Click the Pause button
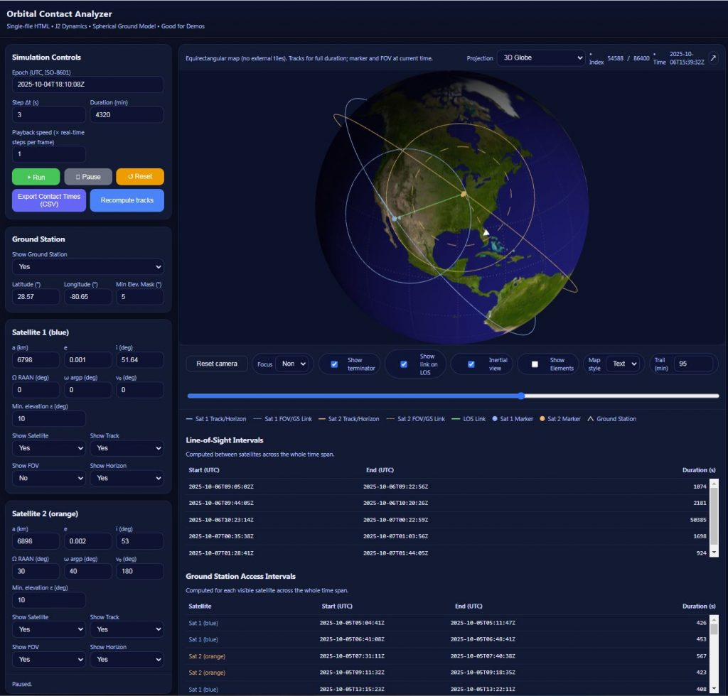Image resolution: width=728 pixels, height=696 pixels. (88, 177)
